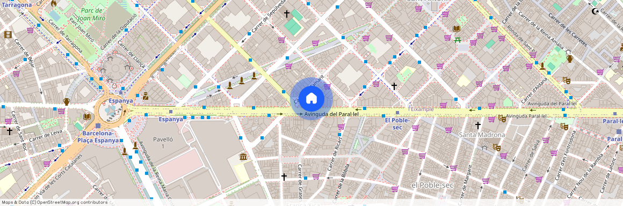The width and height of the screenshot is (623, 206).
Task: Click the church cross above Santa Madrona
Action: click(477, 126)
